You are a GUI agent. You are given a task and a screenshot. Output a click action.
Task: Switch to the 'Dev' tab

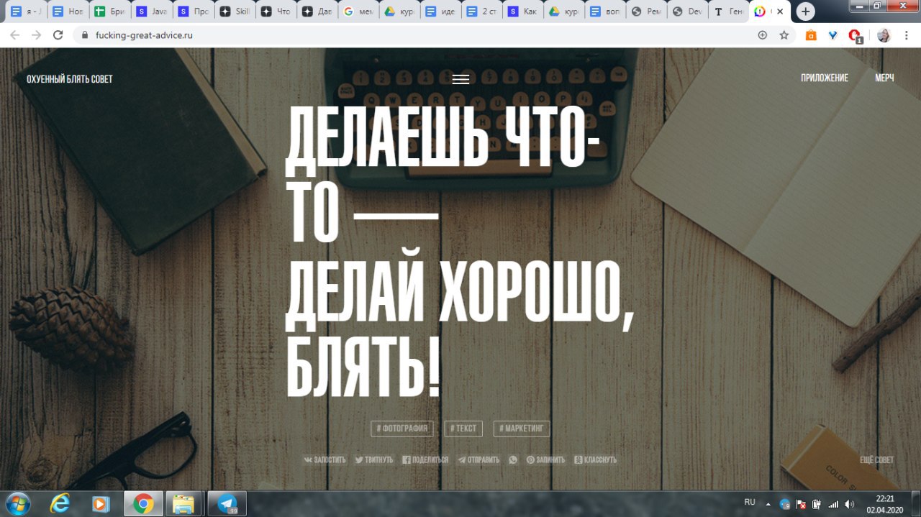[x=687, y=12]
